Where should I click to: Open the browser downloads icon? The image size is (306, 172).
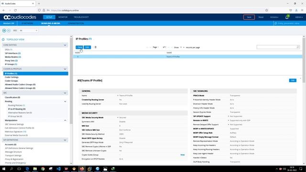tap(296, 11)
